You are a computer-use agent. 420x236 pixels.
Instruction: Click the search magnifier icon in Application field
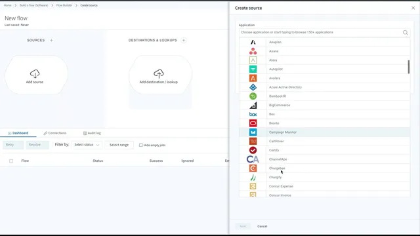tap(406, 32)
